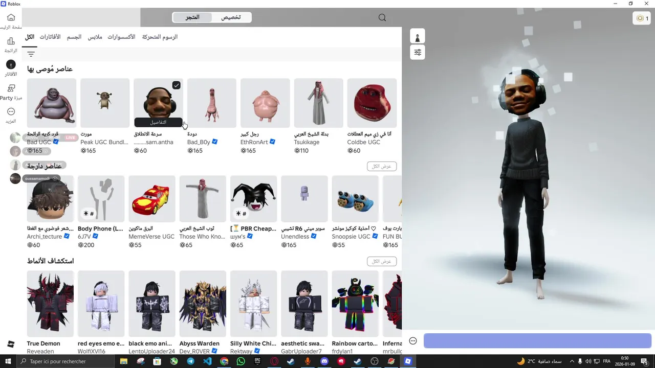Open the دودة worm item thumbnail

212,103
